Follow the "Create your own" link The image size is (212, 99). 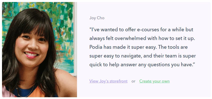pyautogui.click(x=154, y=81)
